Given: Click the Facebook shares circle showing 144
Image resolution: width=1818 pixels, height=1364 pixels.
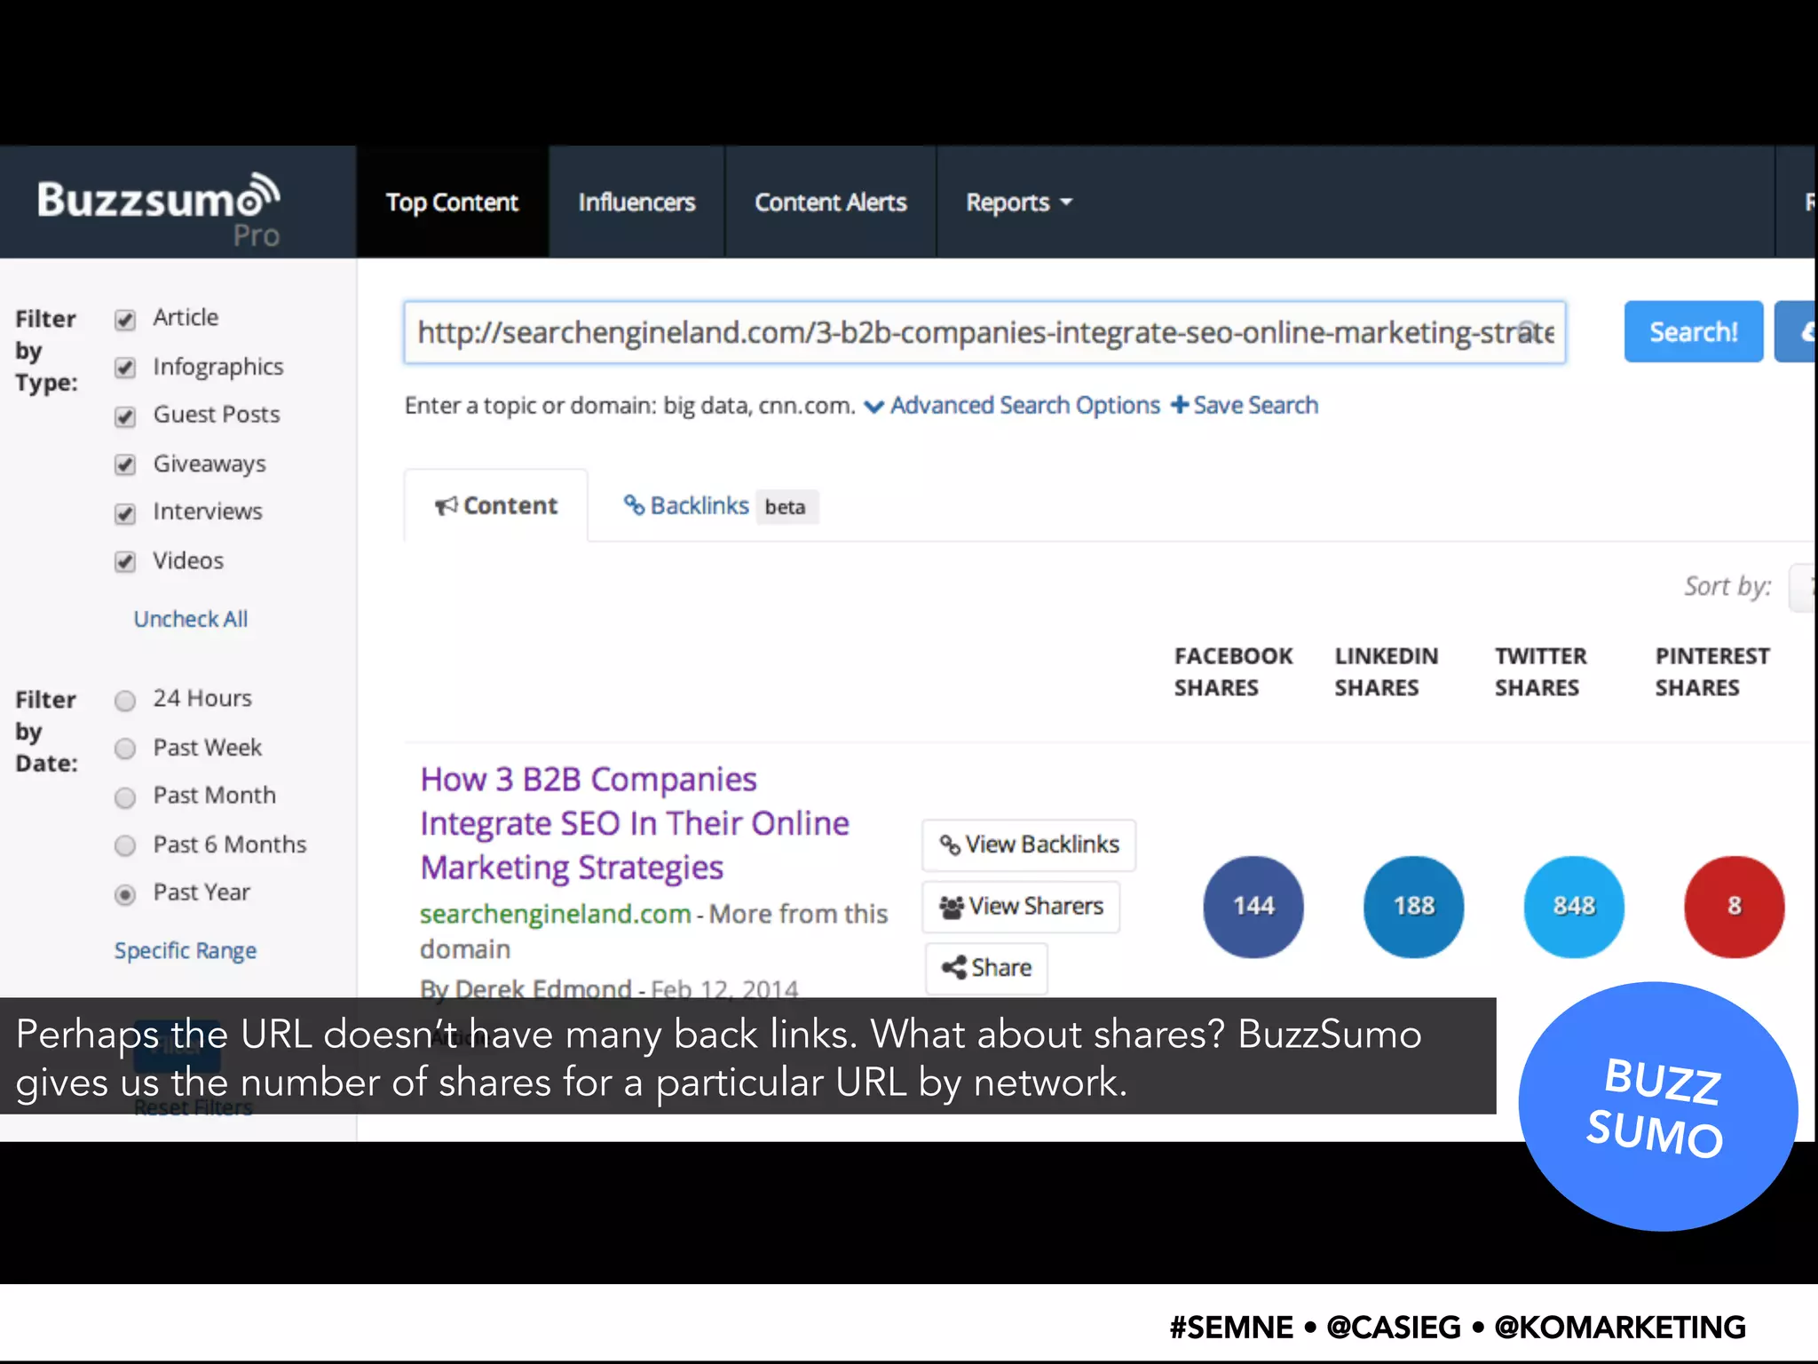Looking at the screenshot, I should point(1253,906).
